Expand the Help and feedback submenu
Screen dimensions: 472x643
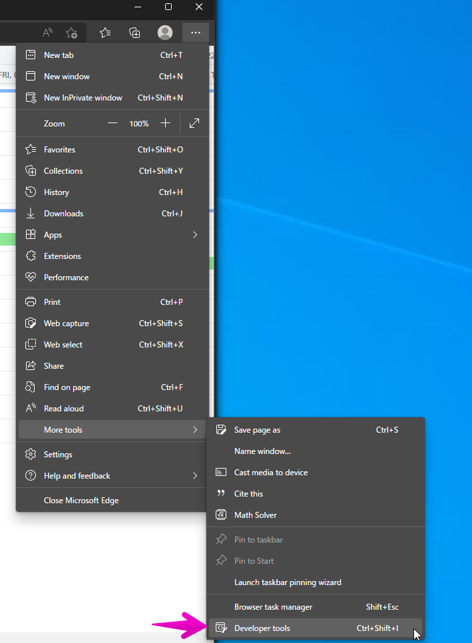[x=195, y=476]
